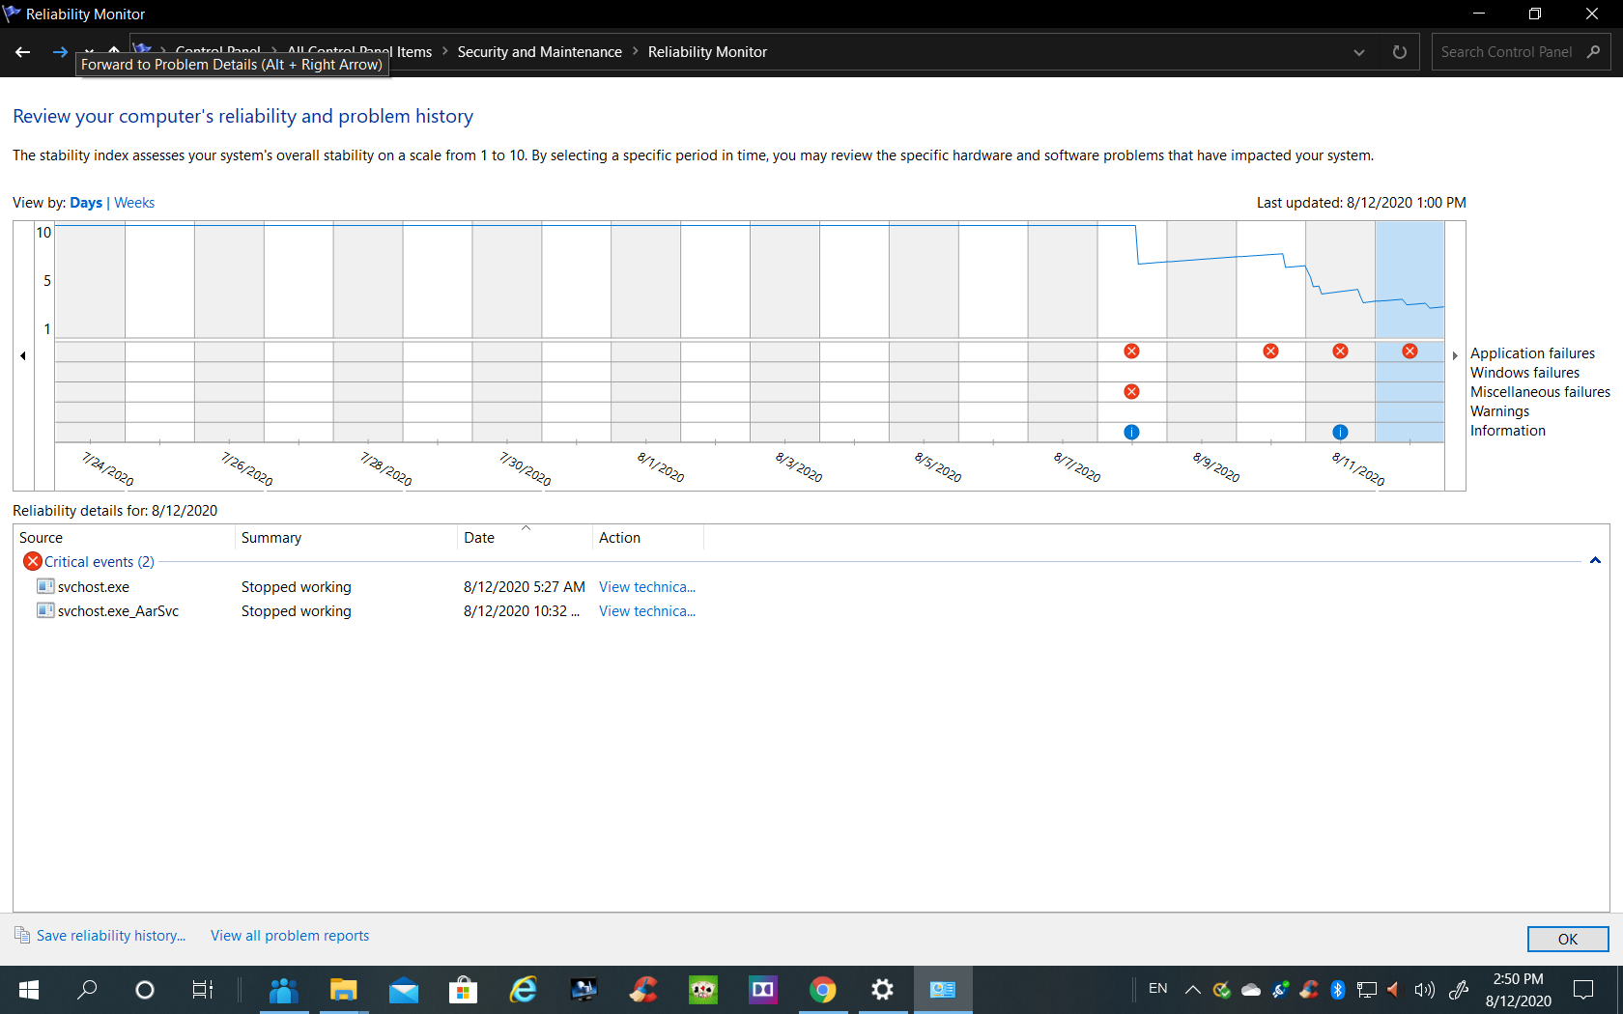Image resolution: width=1623 pixels, height=1014 pixels.
Task: Click the Warnings legend label
Action: [x=1499, y=411]
